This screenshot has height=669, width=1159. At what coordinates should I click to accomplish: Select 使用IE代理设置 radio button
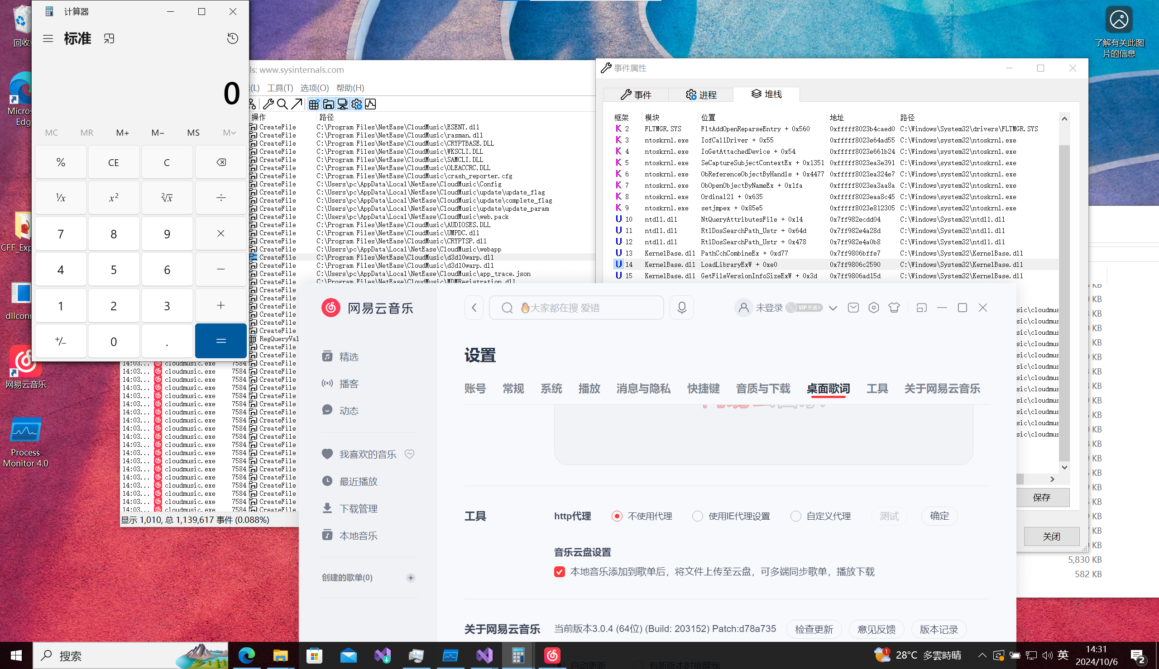tap(697, 516)
